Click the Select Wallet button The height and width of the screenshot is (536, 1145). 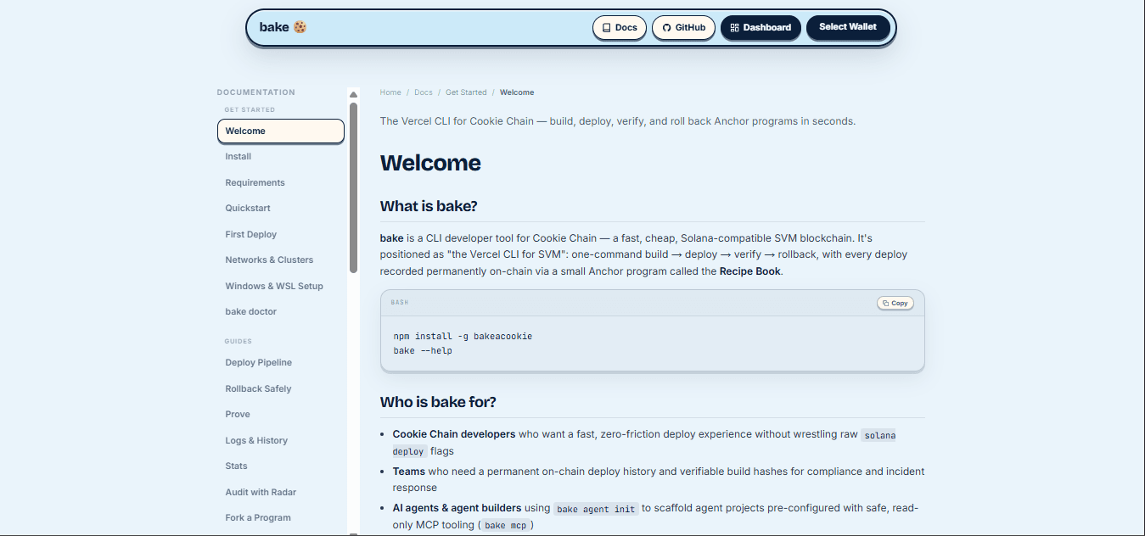(x=848, y=27)
